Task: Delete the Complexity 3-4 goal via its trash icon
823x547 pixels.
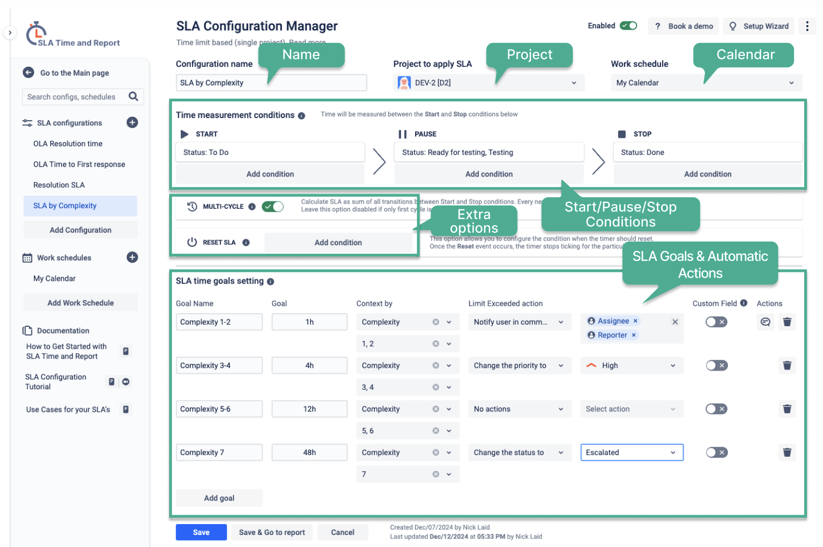Action: (x=787, y=365)
